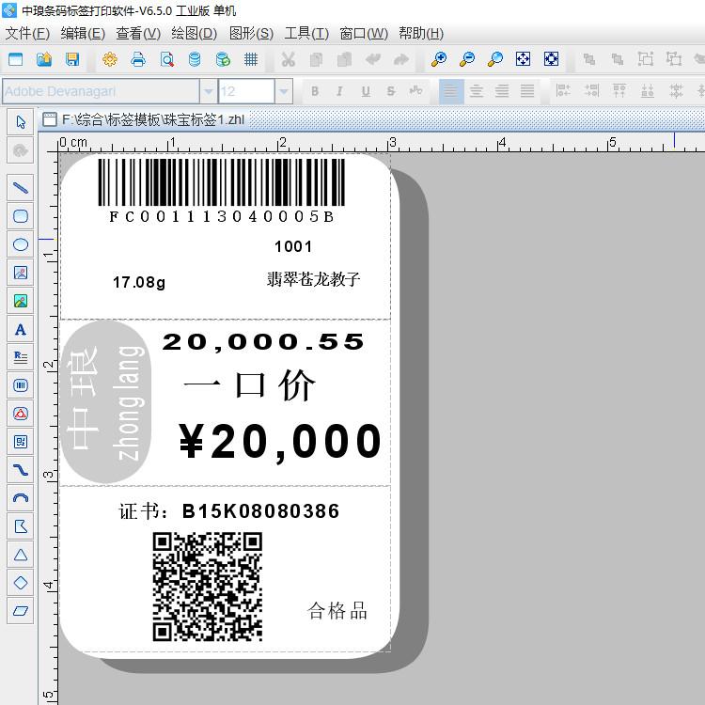The height and width of the screenshot is (705, 705).
Task: Select the Diamond shape tool
Action: click(x=21, y=583)
